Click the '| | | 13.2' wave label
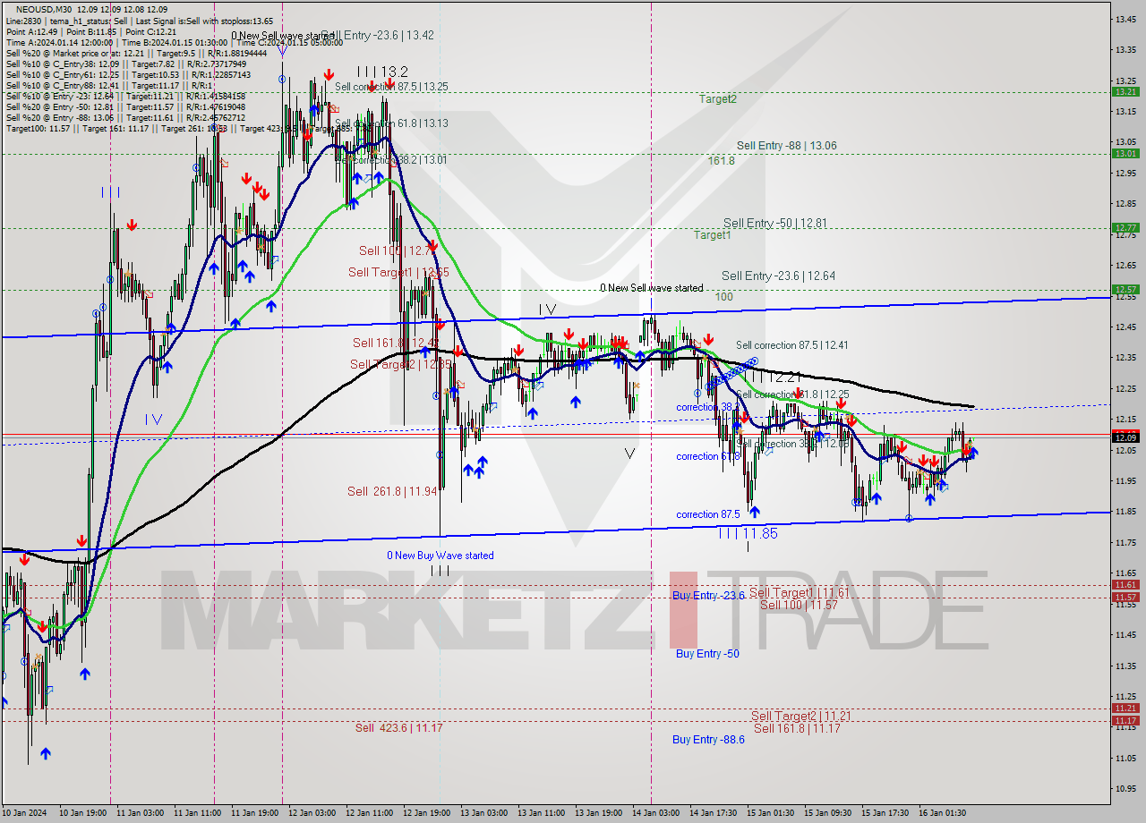This screenshot has height=823, width=1146. coord(382,71)
